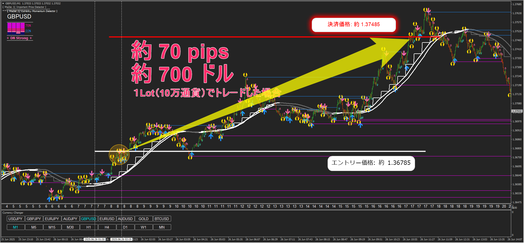Switch to the MN monthly timeframe
Viewport: 524px width, 243px height.
pos(162,227)
